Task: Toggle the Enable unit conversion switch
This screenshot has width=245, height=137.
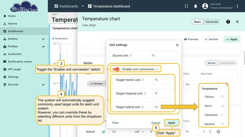Action: pos(116,69)
